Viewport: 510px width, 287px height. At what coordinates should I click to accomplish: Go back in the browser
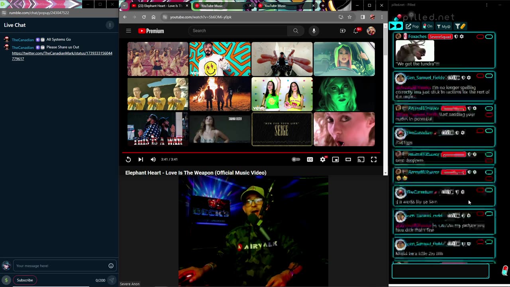[x=125, y=17]
